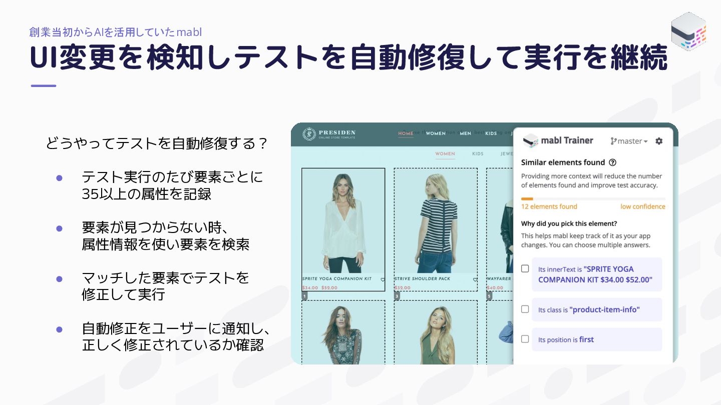Click the slide title UI変更を検知しテストを自動修復して実行を継続
Image resolution: width=721 pixels, height=405 pixels.
[348, 57]
